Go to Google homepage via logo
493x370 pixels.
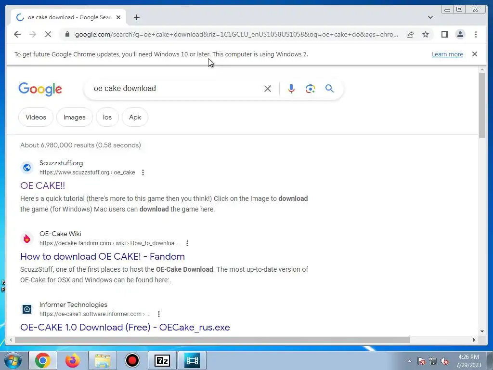click(40, 89)
